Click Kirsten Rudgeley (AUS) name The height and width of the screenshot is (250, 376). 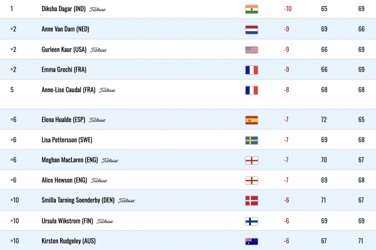point(68,241)
